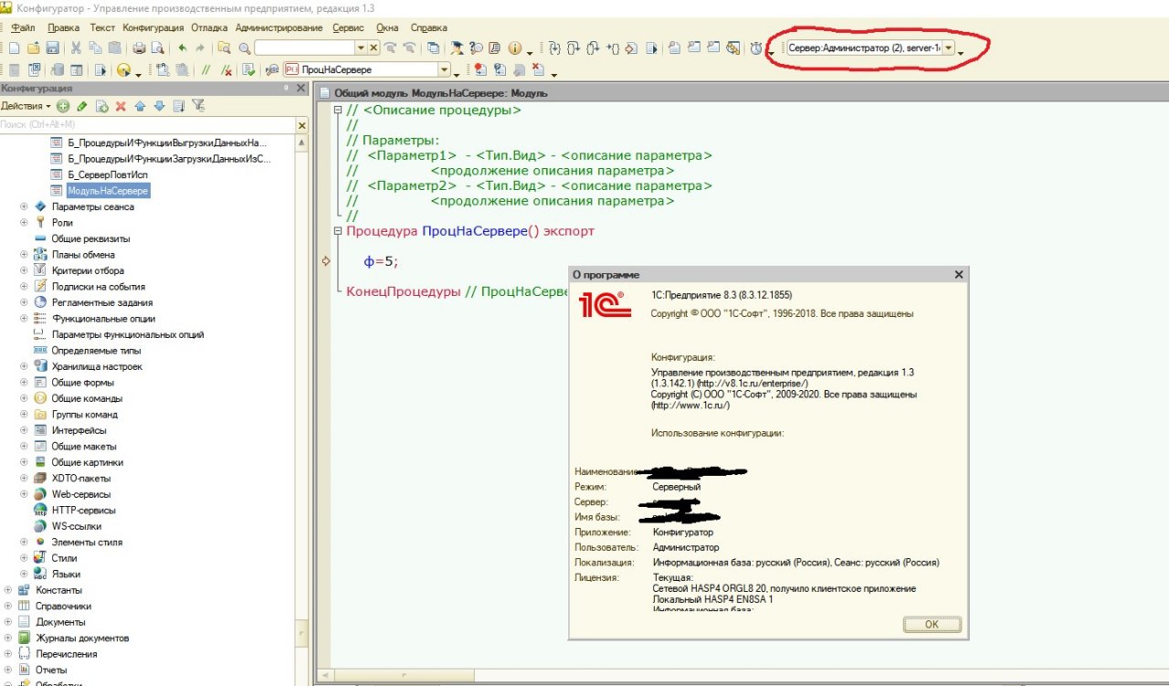Click the ф=5; code line

coord(382,261)
